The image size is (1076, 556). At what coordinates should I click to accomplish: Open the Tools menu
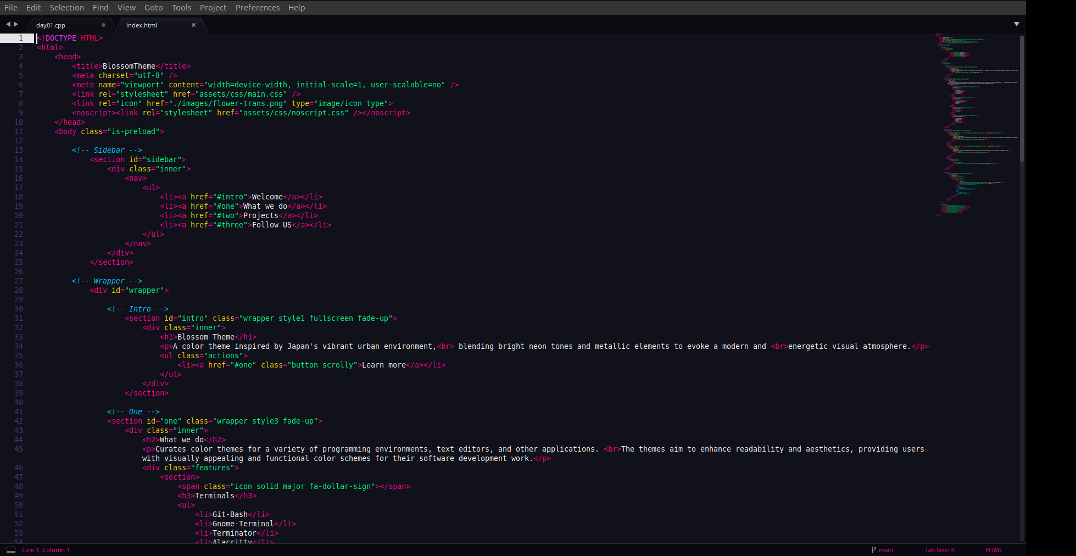[x=181, y=8]
